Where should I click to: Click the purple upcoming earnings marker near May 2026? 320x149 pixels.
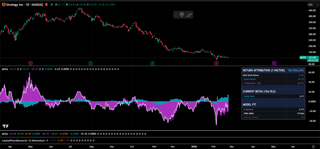pyautogui.click(x=274, y=63)
